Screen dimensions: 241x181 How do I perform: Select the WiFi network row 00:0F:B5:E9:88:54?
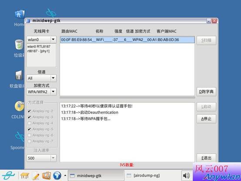tap(127, 40)
